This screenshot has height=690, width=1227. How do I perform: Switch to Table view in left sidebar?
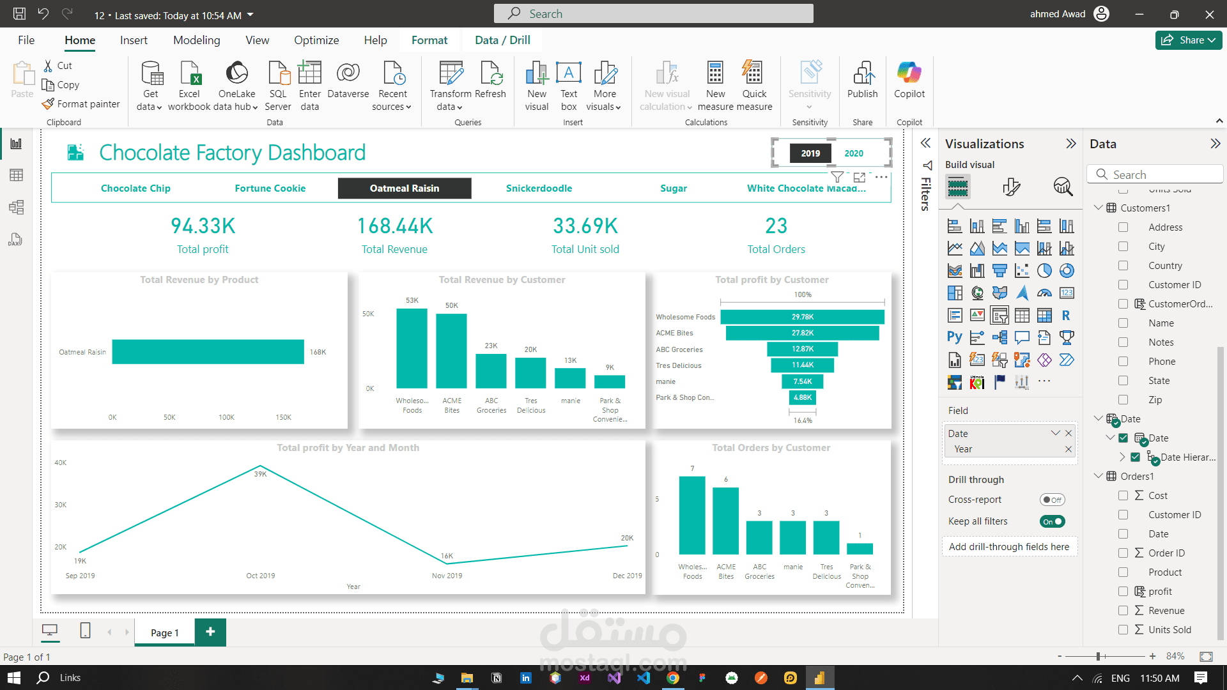point(16,175)
